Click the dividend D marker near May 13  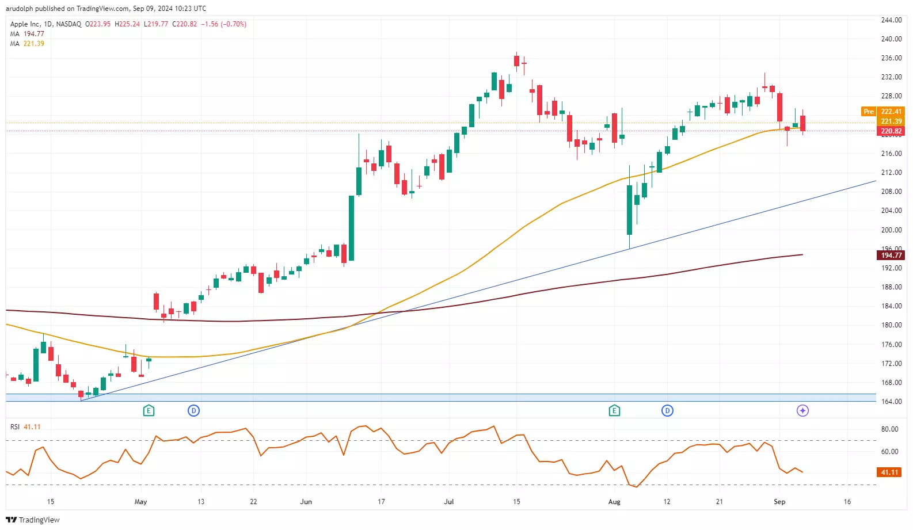(194, 410)
